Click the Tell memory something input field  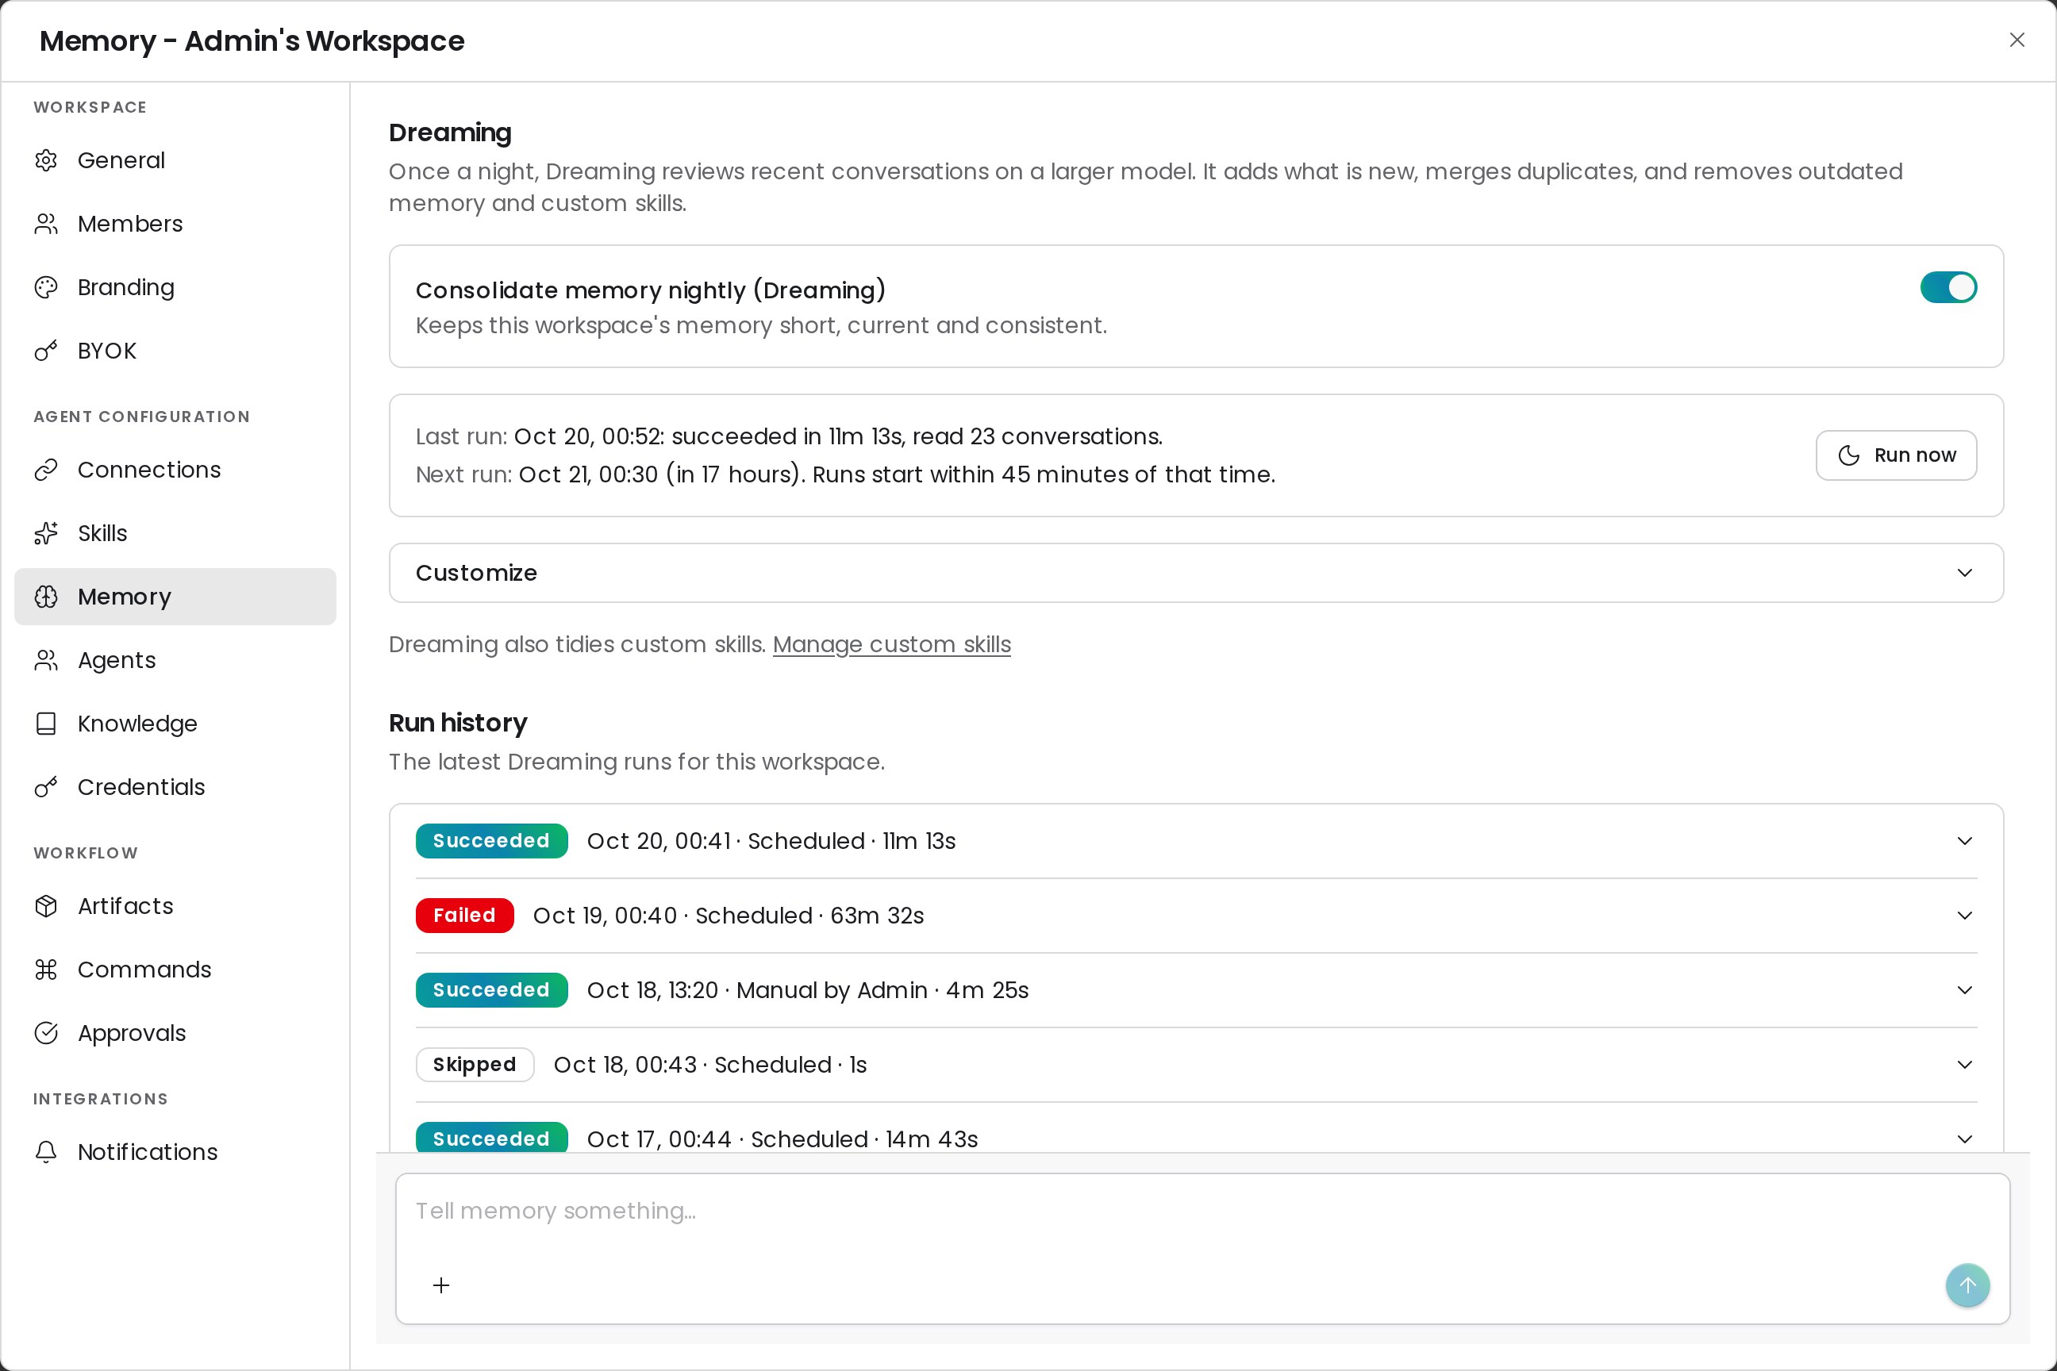1202,1211
